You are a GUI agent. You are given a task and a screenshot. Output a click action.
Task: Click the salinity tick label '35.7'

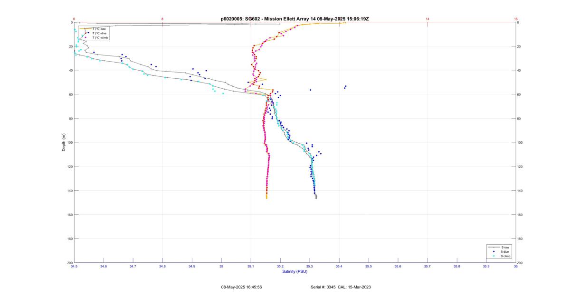(x=427, y=267)
